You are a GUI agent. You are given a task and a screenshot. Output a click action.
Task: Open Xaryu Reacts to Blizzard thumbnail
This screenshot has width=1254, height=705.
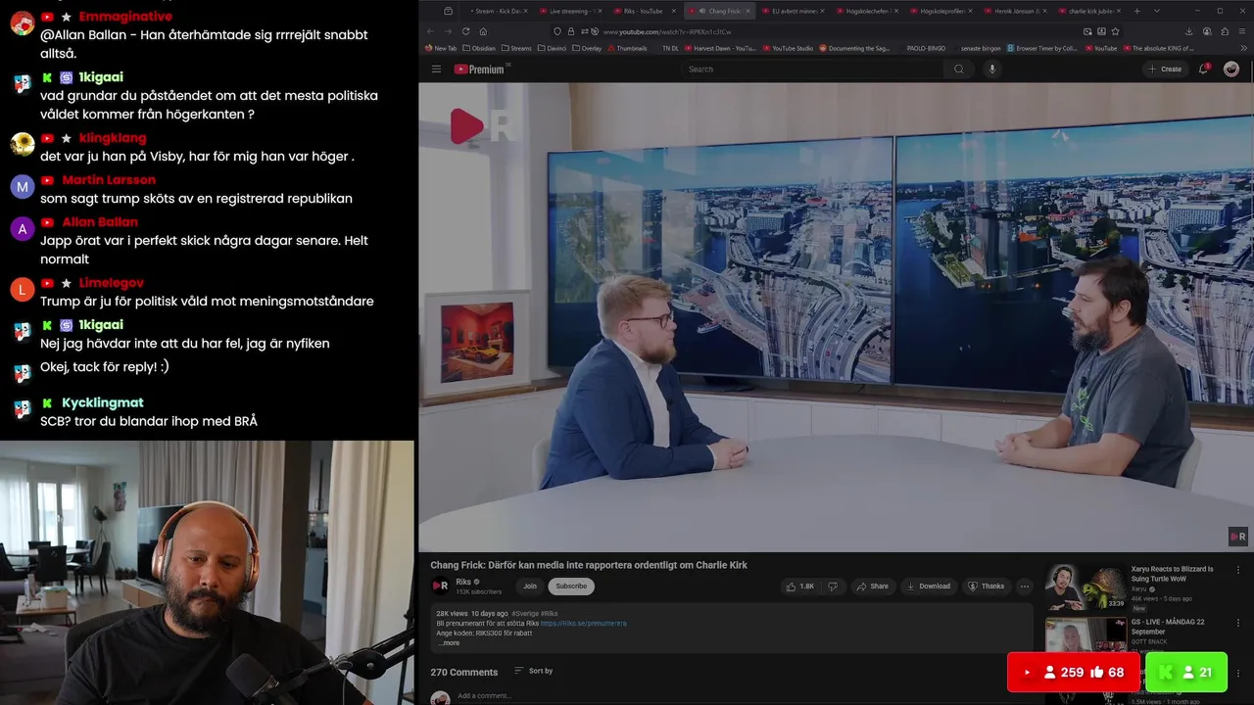1085,587
